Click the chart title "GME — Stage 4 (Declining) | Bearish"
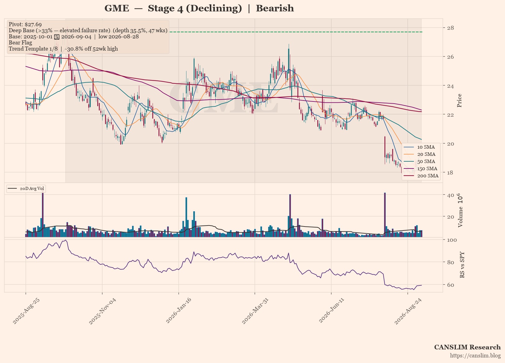Image resolution: width=505 pixels, height=363 pixels. 199,8
